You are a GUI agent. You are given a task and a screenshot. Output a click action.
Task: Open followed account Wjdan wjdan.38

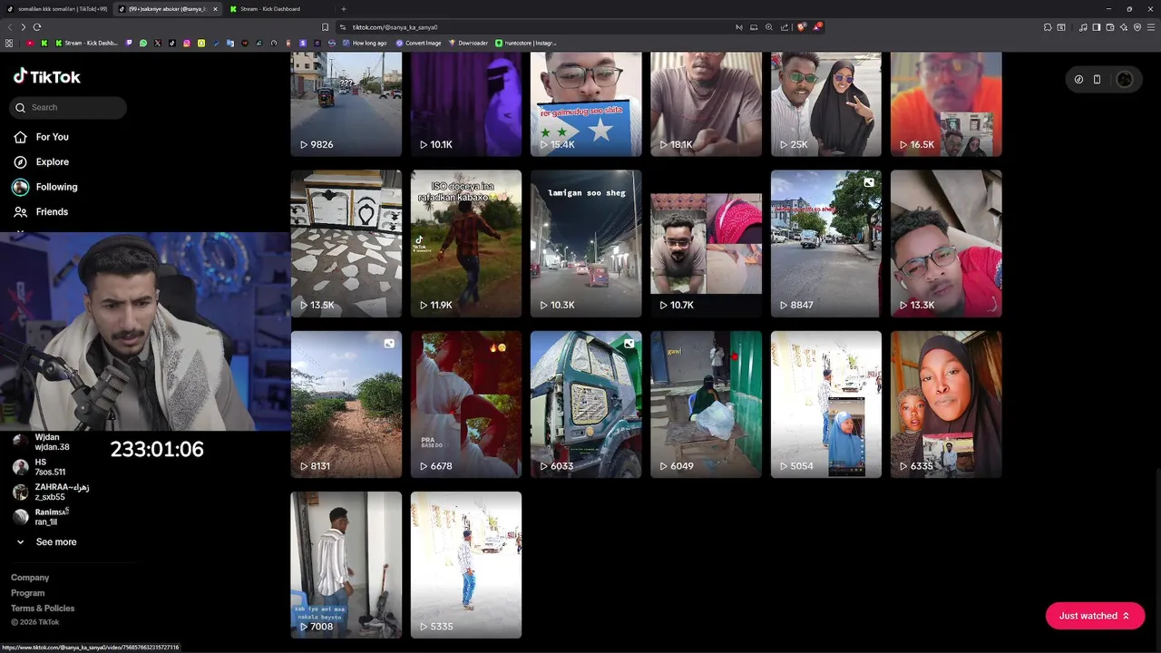click(x=52, y=442)
